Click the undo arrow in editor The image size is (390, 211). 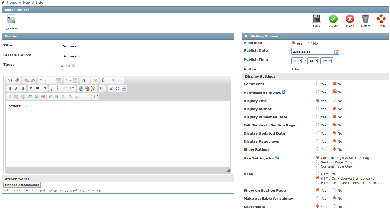pos(114,80)
